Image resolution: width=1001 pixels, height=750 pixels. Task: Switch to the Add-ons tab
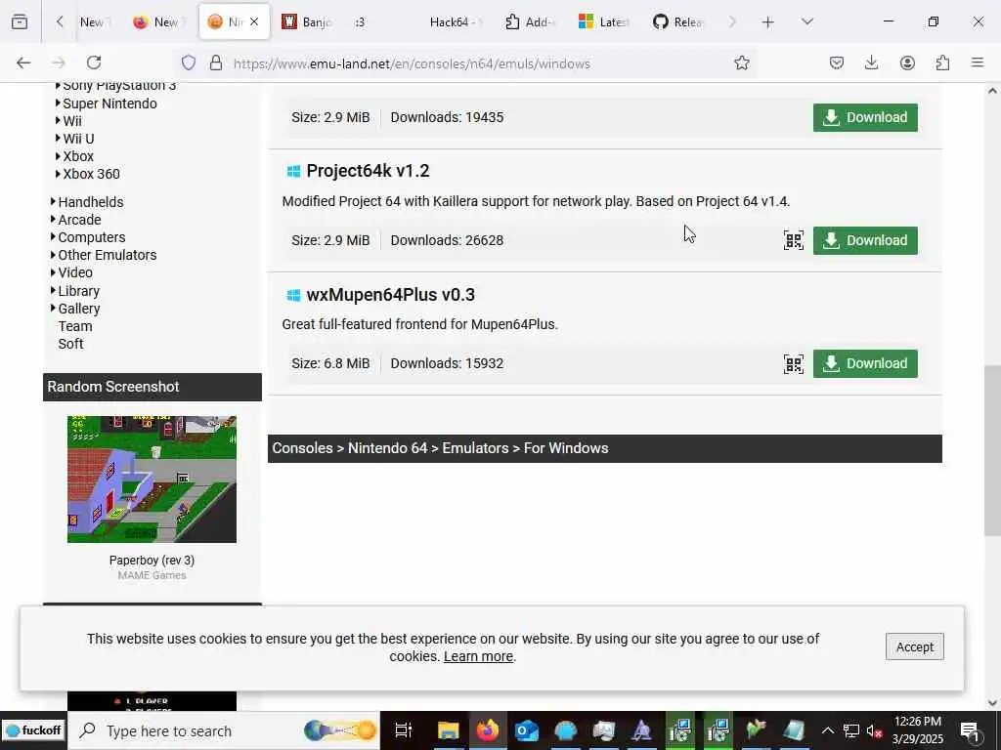point(530,22)
